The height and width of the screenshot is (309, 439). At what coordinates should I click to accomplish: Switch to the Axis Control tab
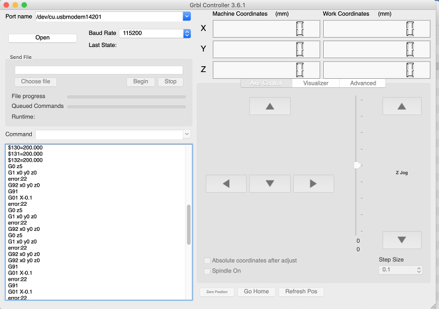point(266,83)
